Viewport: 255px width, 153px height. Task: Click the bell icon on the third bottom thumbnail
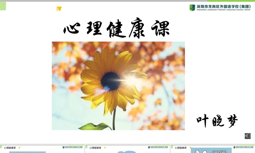click(x=190, y=147)
